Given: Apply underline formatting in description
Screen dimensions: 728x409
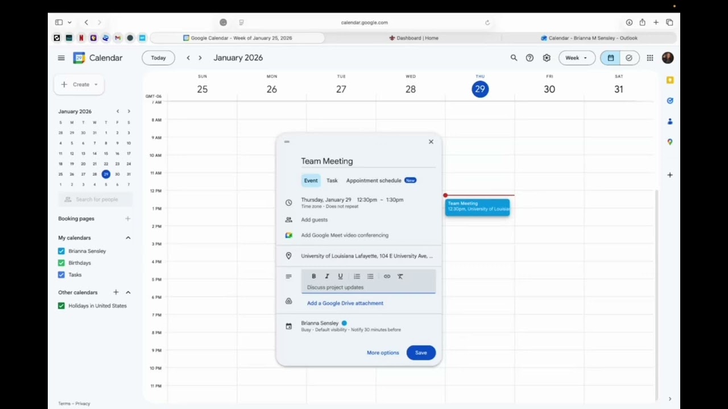Looking at the screenshot, I should [x=340, y=276].
